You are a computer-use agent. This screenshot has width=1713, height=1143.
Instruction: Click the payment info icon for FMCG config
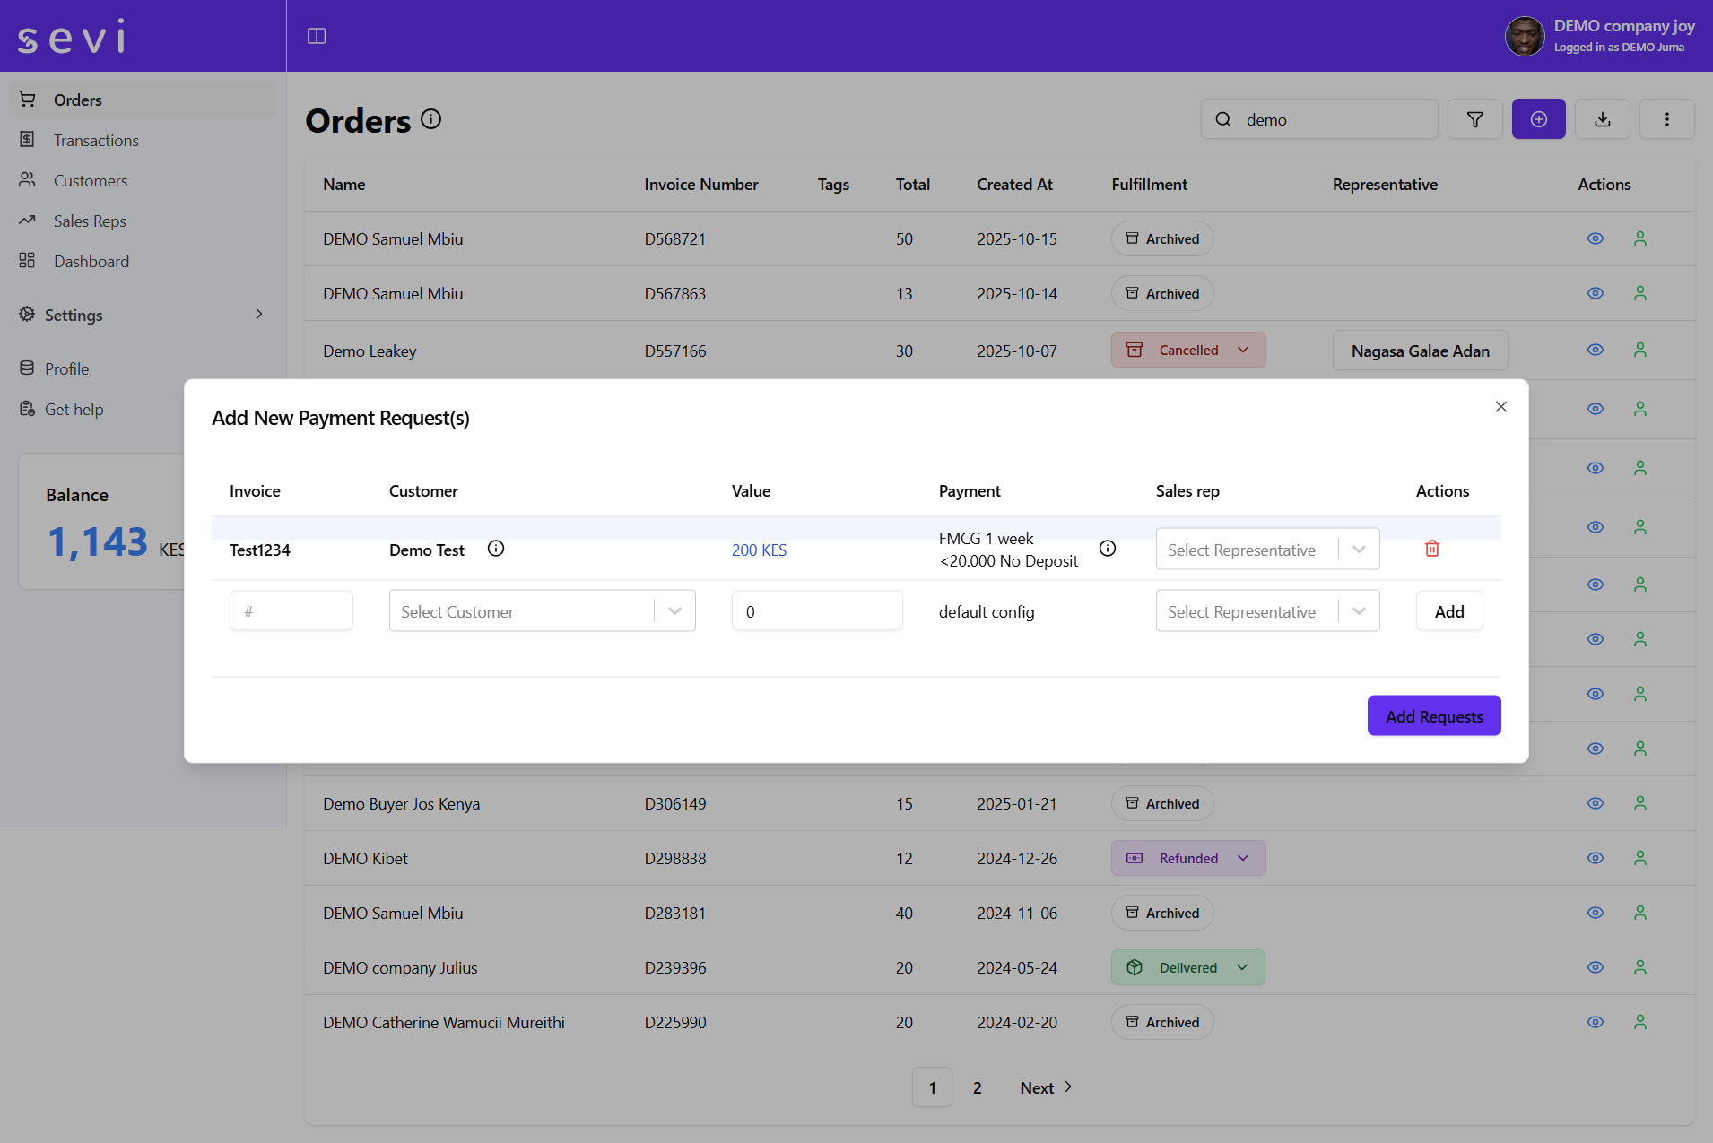click(1108, 549)
